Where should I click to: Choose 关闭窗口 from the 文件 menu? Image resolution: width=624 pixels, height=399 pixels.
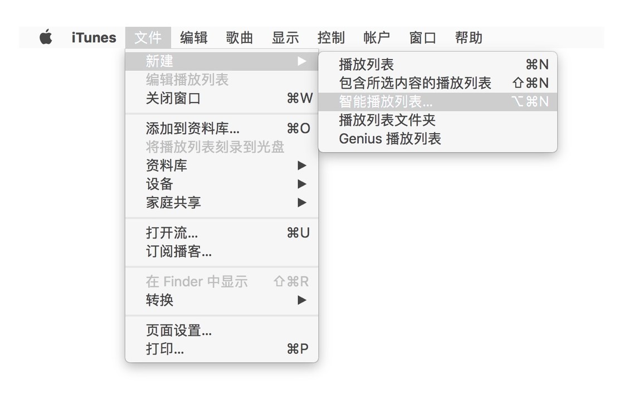222,98
